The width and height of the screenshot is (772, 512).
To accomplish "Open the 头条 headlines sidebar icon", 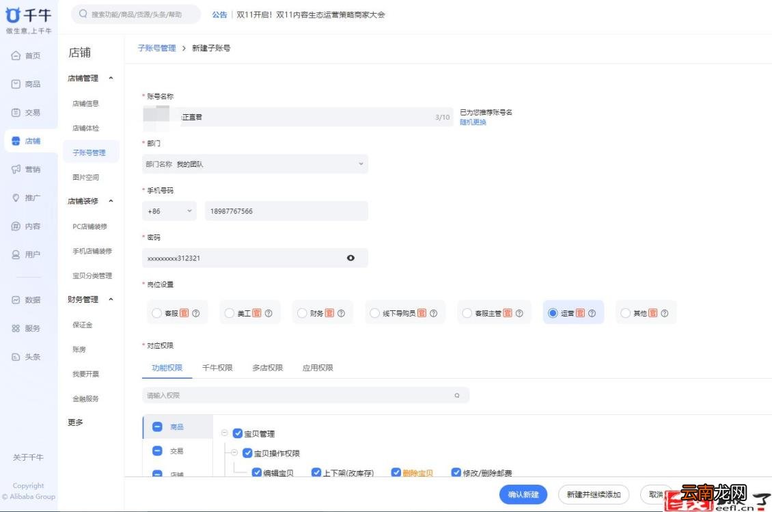I will 16,357.
